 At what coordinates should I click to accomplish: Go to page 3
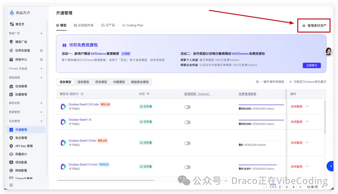pos(286,187)
